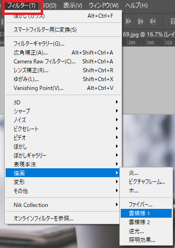Select 木... render filter
Viewport: 175px width, 248px height.
click(146, 191)
